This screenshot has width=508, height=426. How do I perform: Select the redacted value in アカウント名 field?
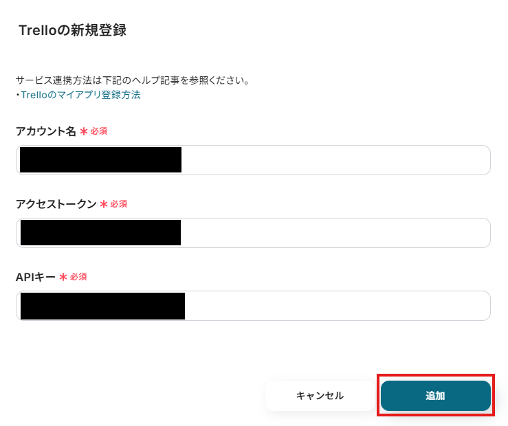(100, 159)
